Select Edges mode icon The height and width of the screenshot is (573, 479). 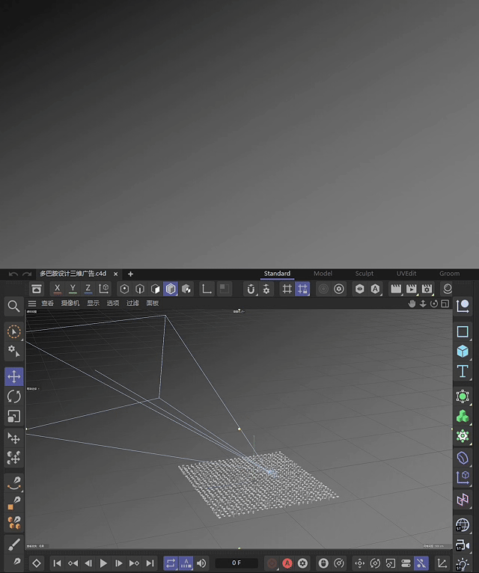point(140,289)
